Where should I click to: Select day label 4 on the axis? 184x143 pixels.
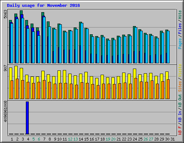click(28, 139)
